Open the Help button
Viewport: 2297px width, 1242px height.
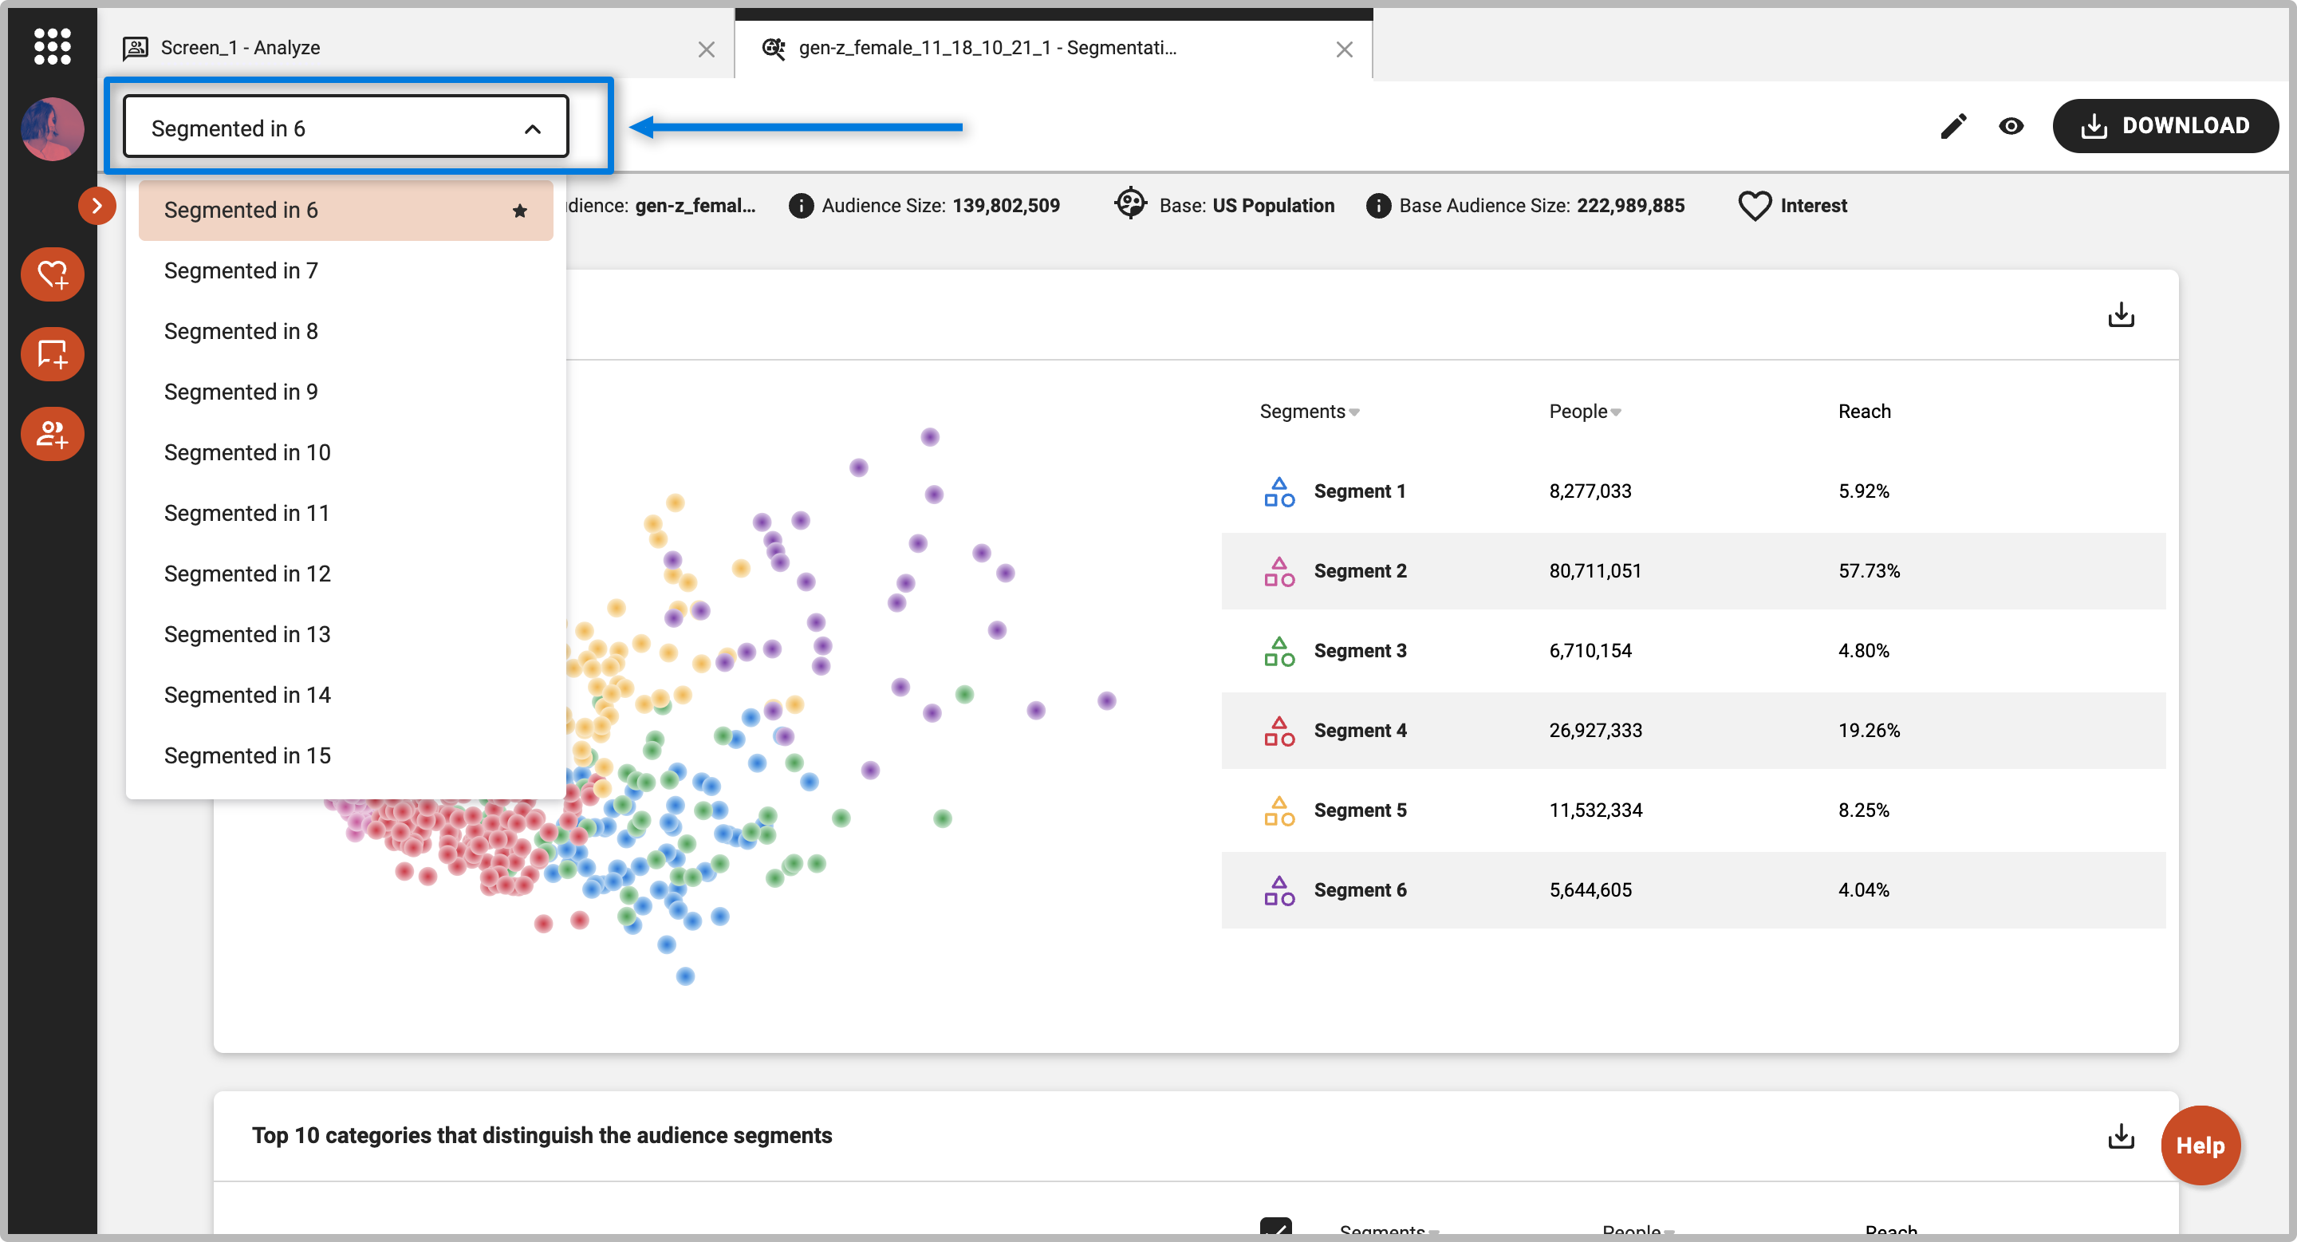click(2199, 1145)
